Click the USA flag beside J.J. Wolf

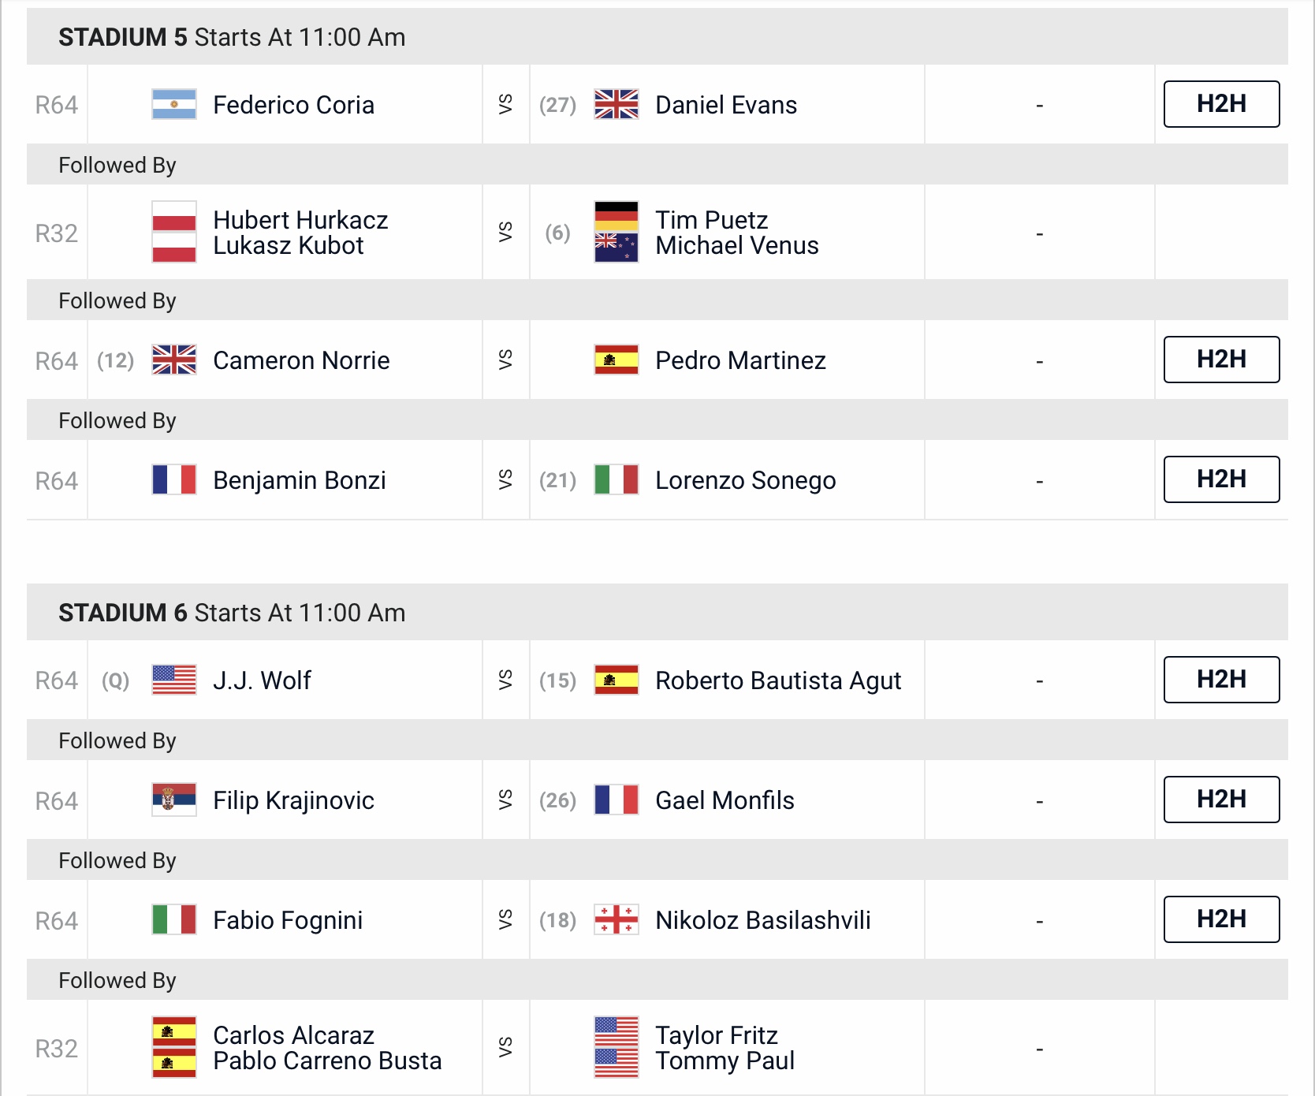[174, 680]
